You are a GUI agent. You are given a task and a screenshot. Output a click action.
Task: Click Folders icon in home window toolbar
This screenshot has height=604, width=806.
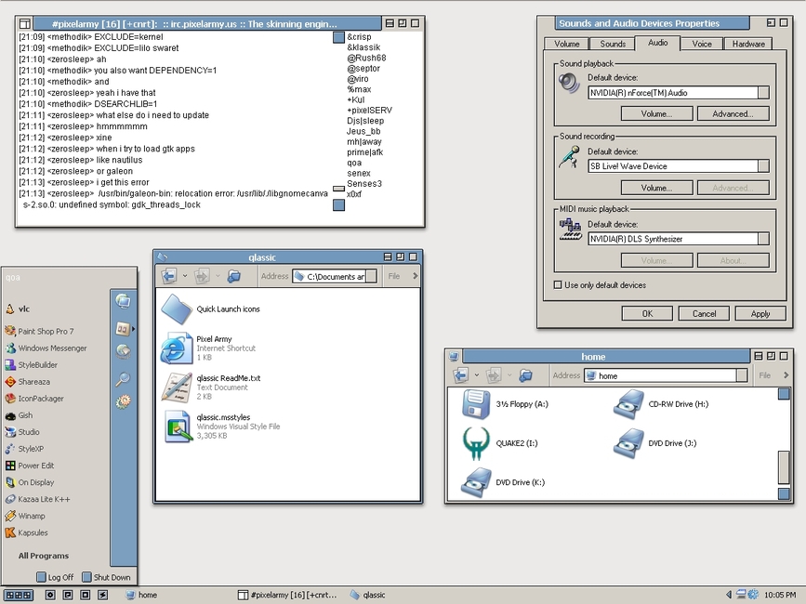[525, 375]
